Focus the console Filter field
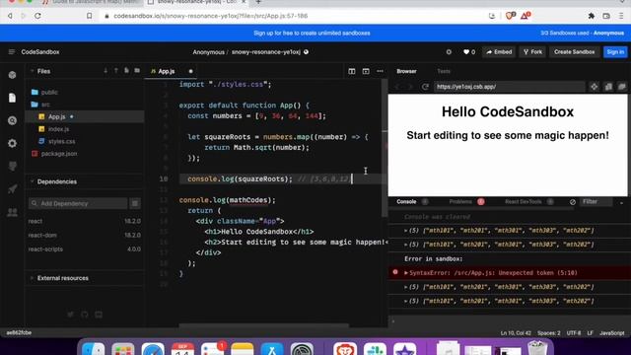This screenshot has width=631, height=355. (597, 201)
